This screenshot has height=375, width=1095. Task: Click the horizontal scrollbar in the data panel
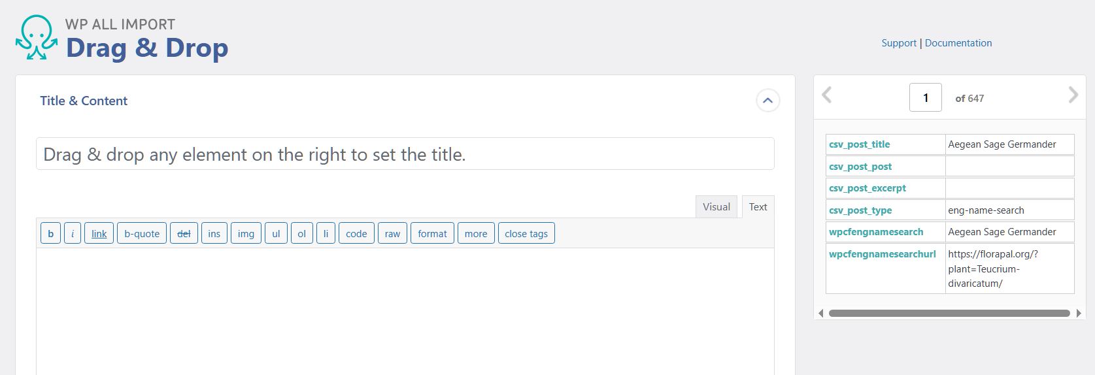[949, 314]
